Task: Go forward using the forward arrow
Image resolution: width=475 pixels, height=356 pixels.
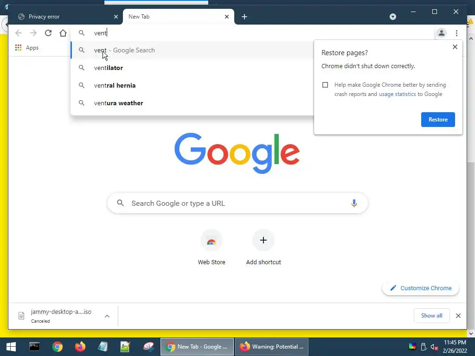Action: tap(33, 33)
